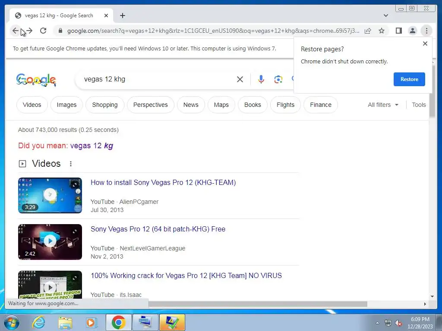Select the Finance filter chip
The width and height of the screenshot is (442, 331).
click(x=321, y=105)
